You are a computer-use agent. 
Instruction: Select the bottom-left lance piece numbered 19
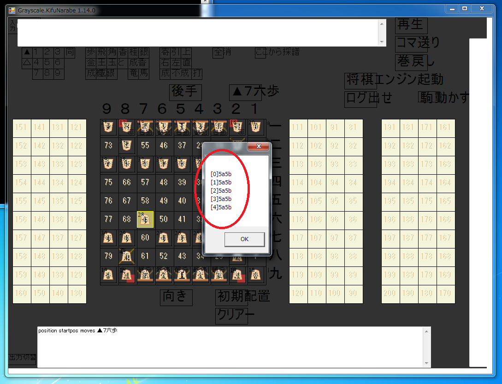(x=108, y=275)
